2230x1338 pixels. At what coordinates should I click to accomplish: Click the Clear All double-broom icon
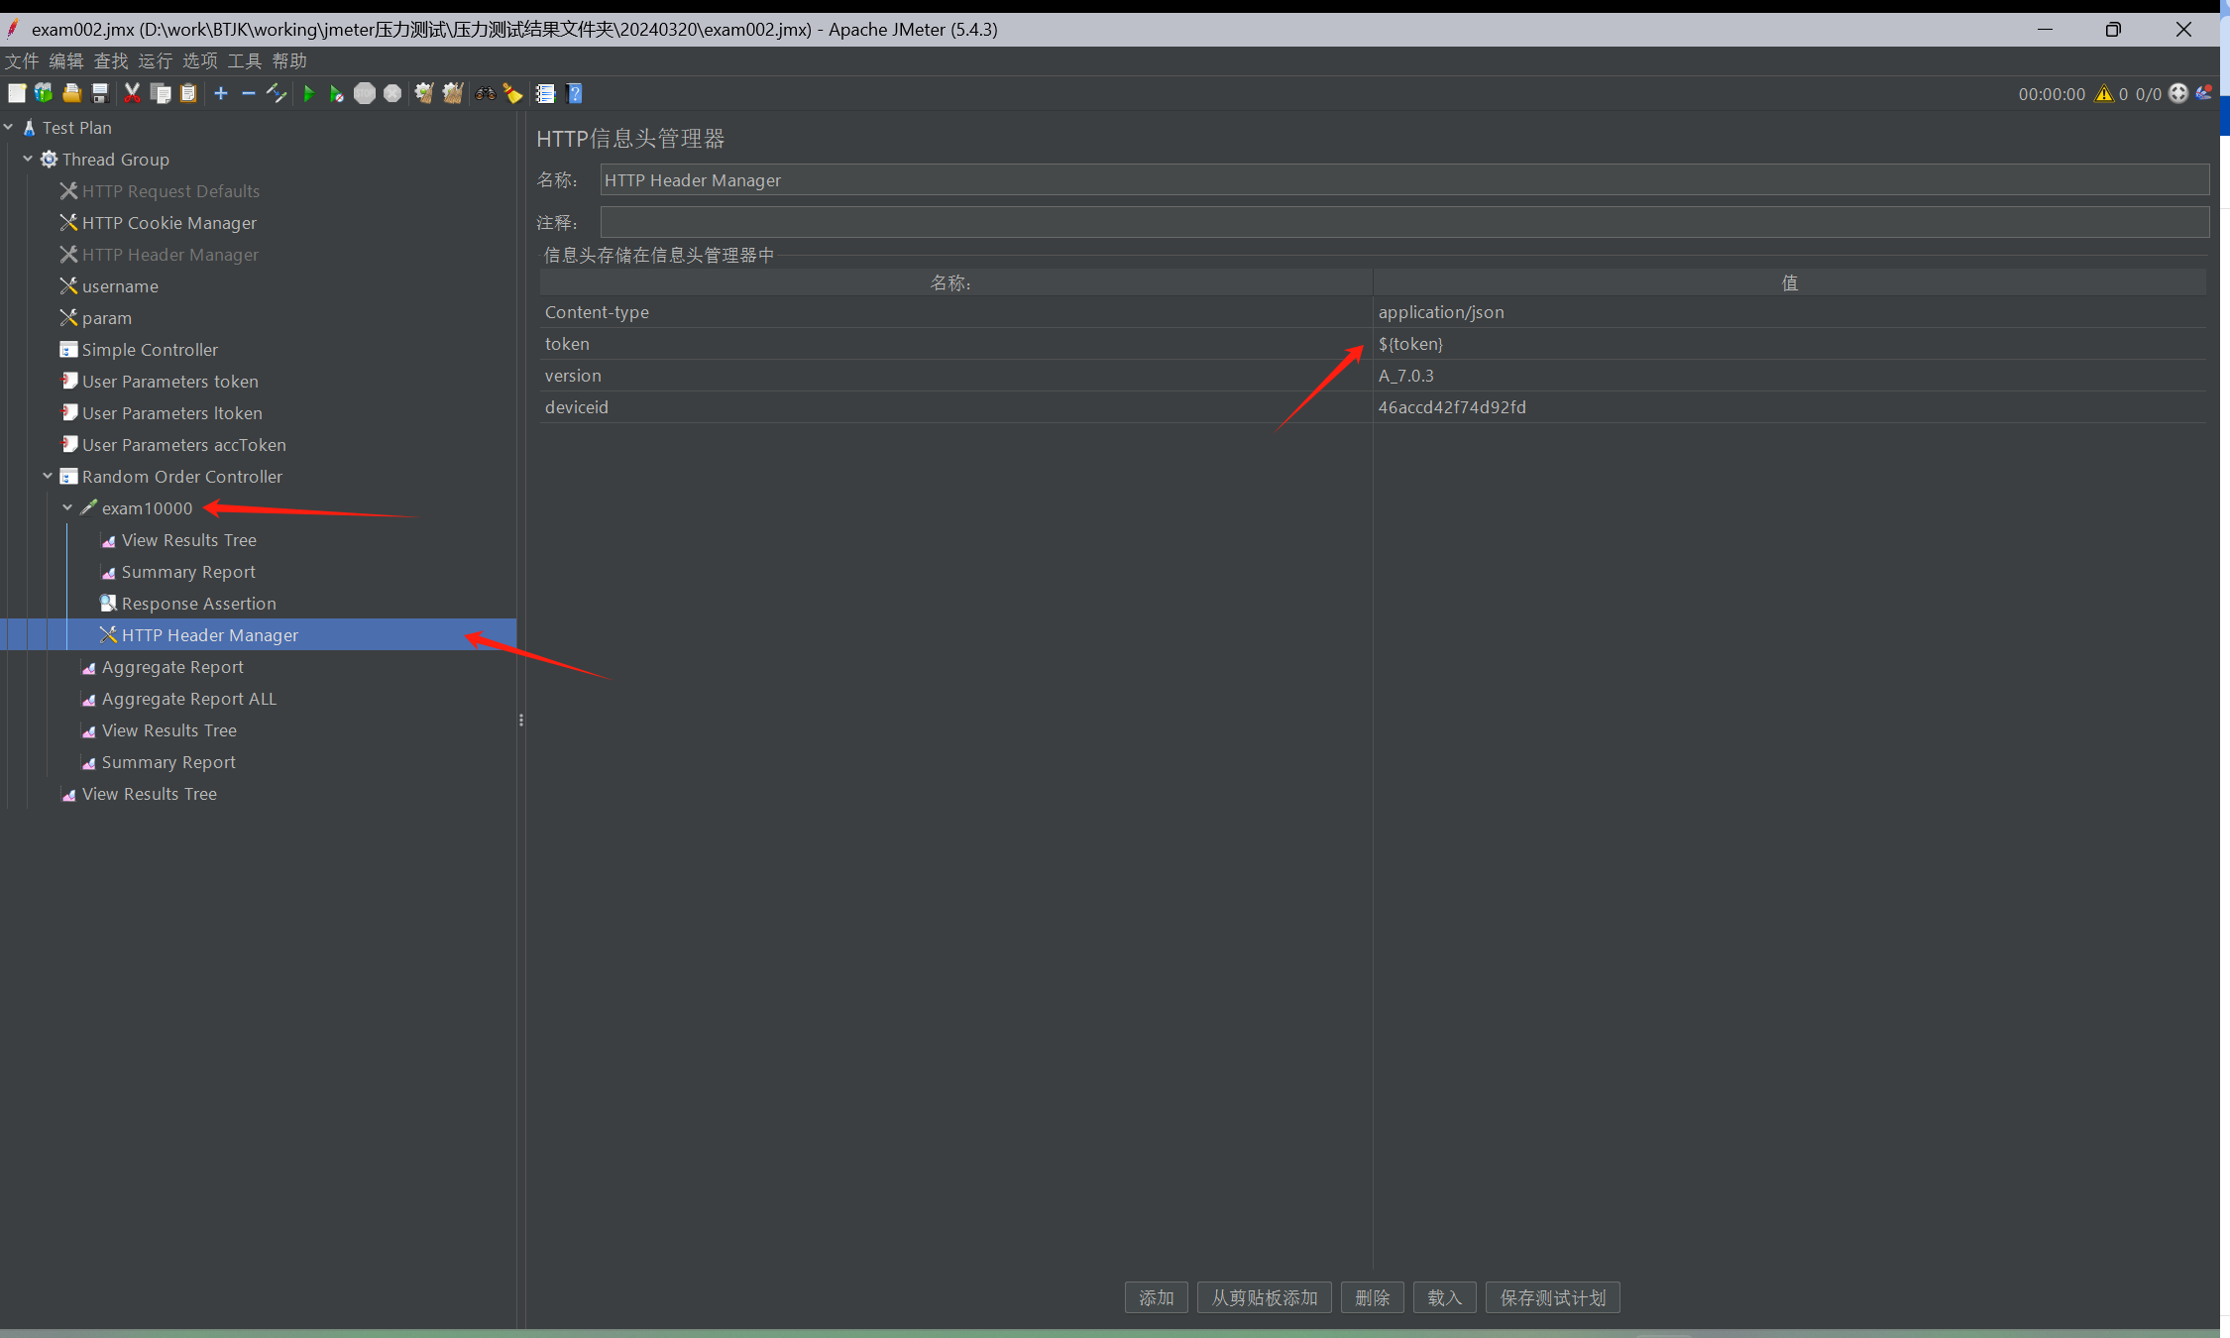pyautogui.click(x=453, y=93)
